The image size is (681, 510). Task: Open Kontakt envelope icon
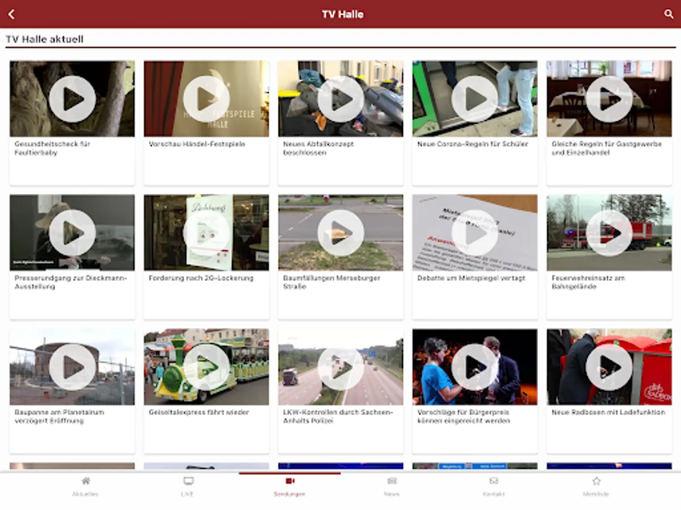coord(494,481)
